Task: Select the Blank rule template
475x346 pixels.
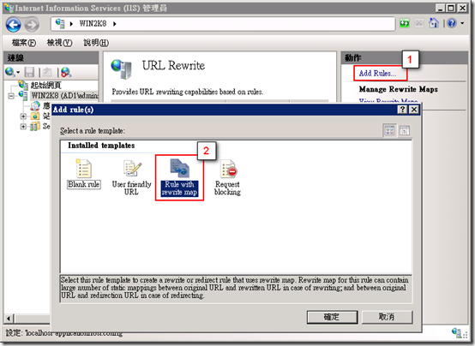Action: click(84, 175)
